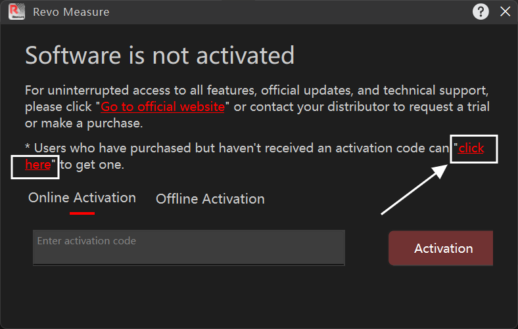The image size is (518, 329).
Task: Click the red "here" link on the second line
Action: pos(37,165)
